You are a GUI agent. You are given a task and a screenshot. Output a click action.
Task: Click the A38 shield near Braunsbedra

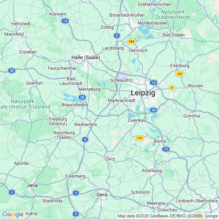82,97
